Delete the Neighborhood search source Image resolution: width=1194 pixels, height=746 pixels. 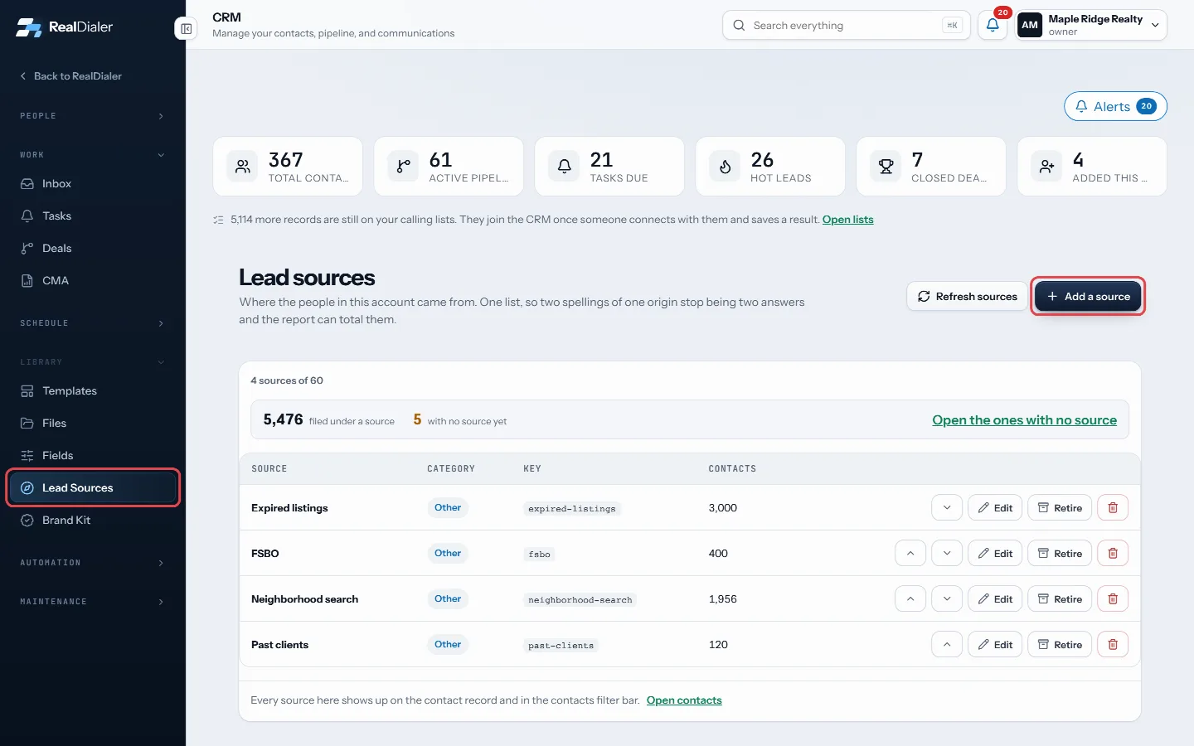[1113, 599]
